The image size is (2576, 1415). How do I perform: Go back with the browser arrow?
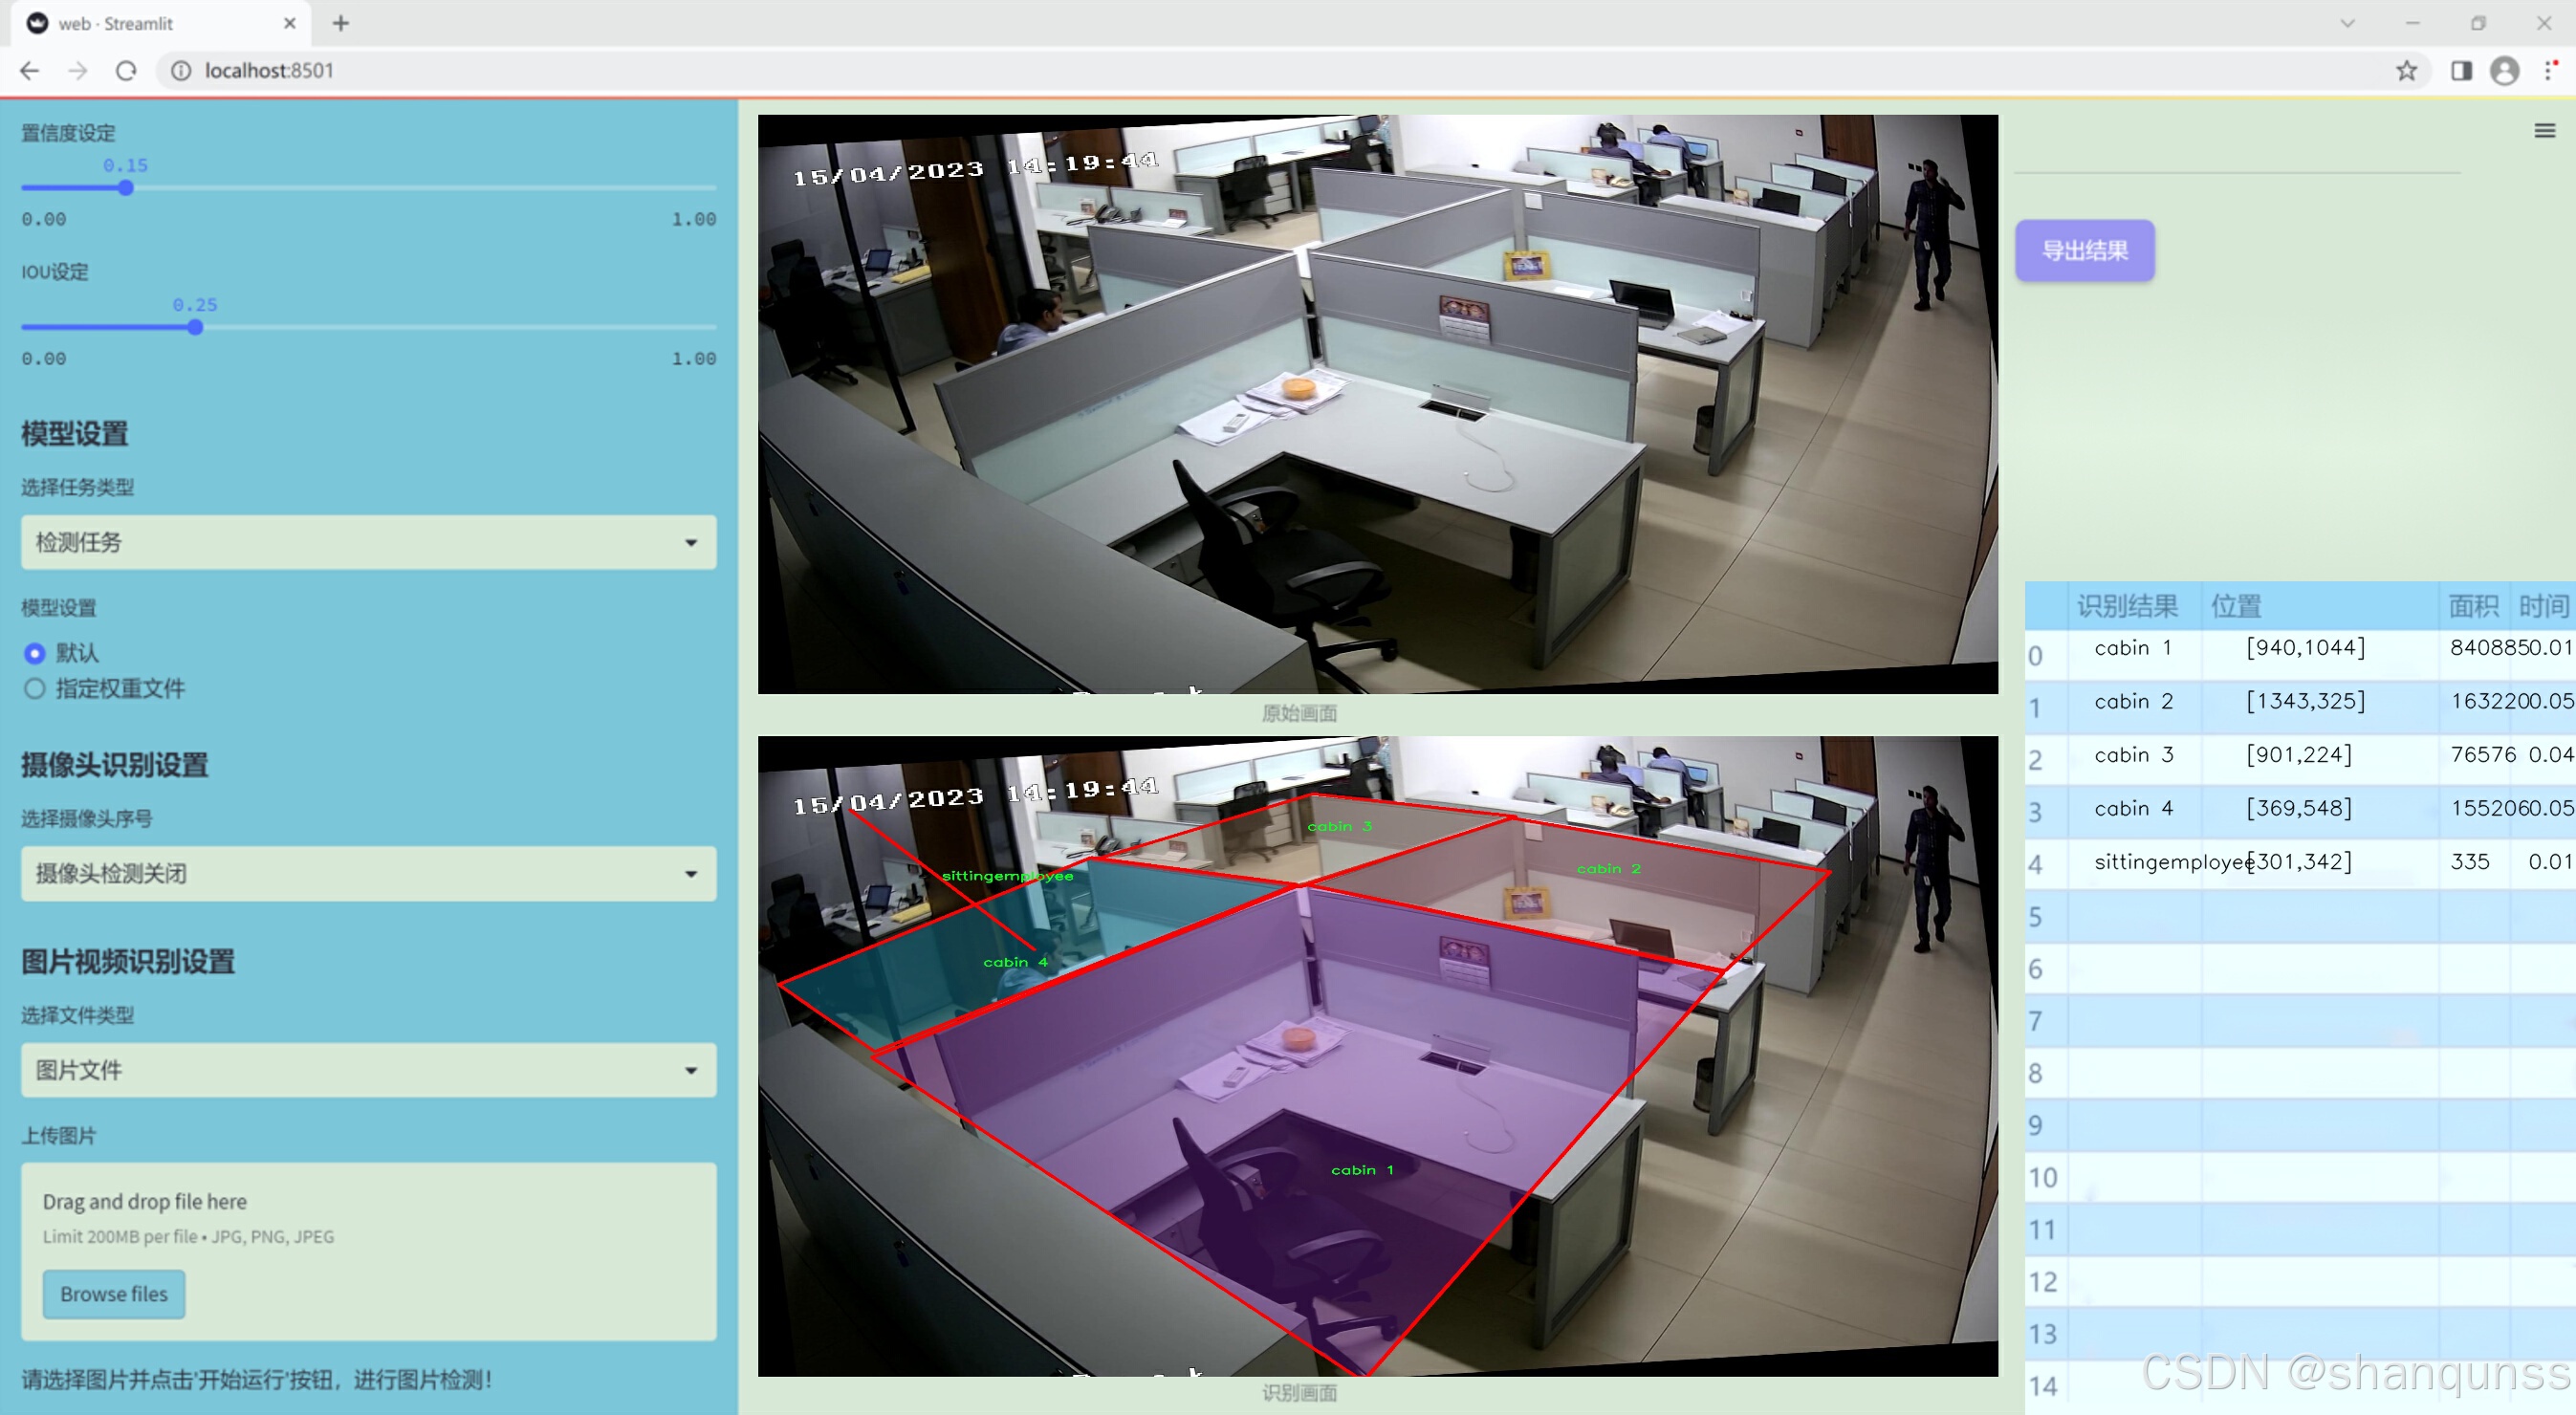30,71
